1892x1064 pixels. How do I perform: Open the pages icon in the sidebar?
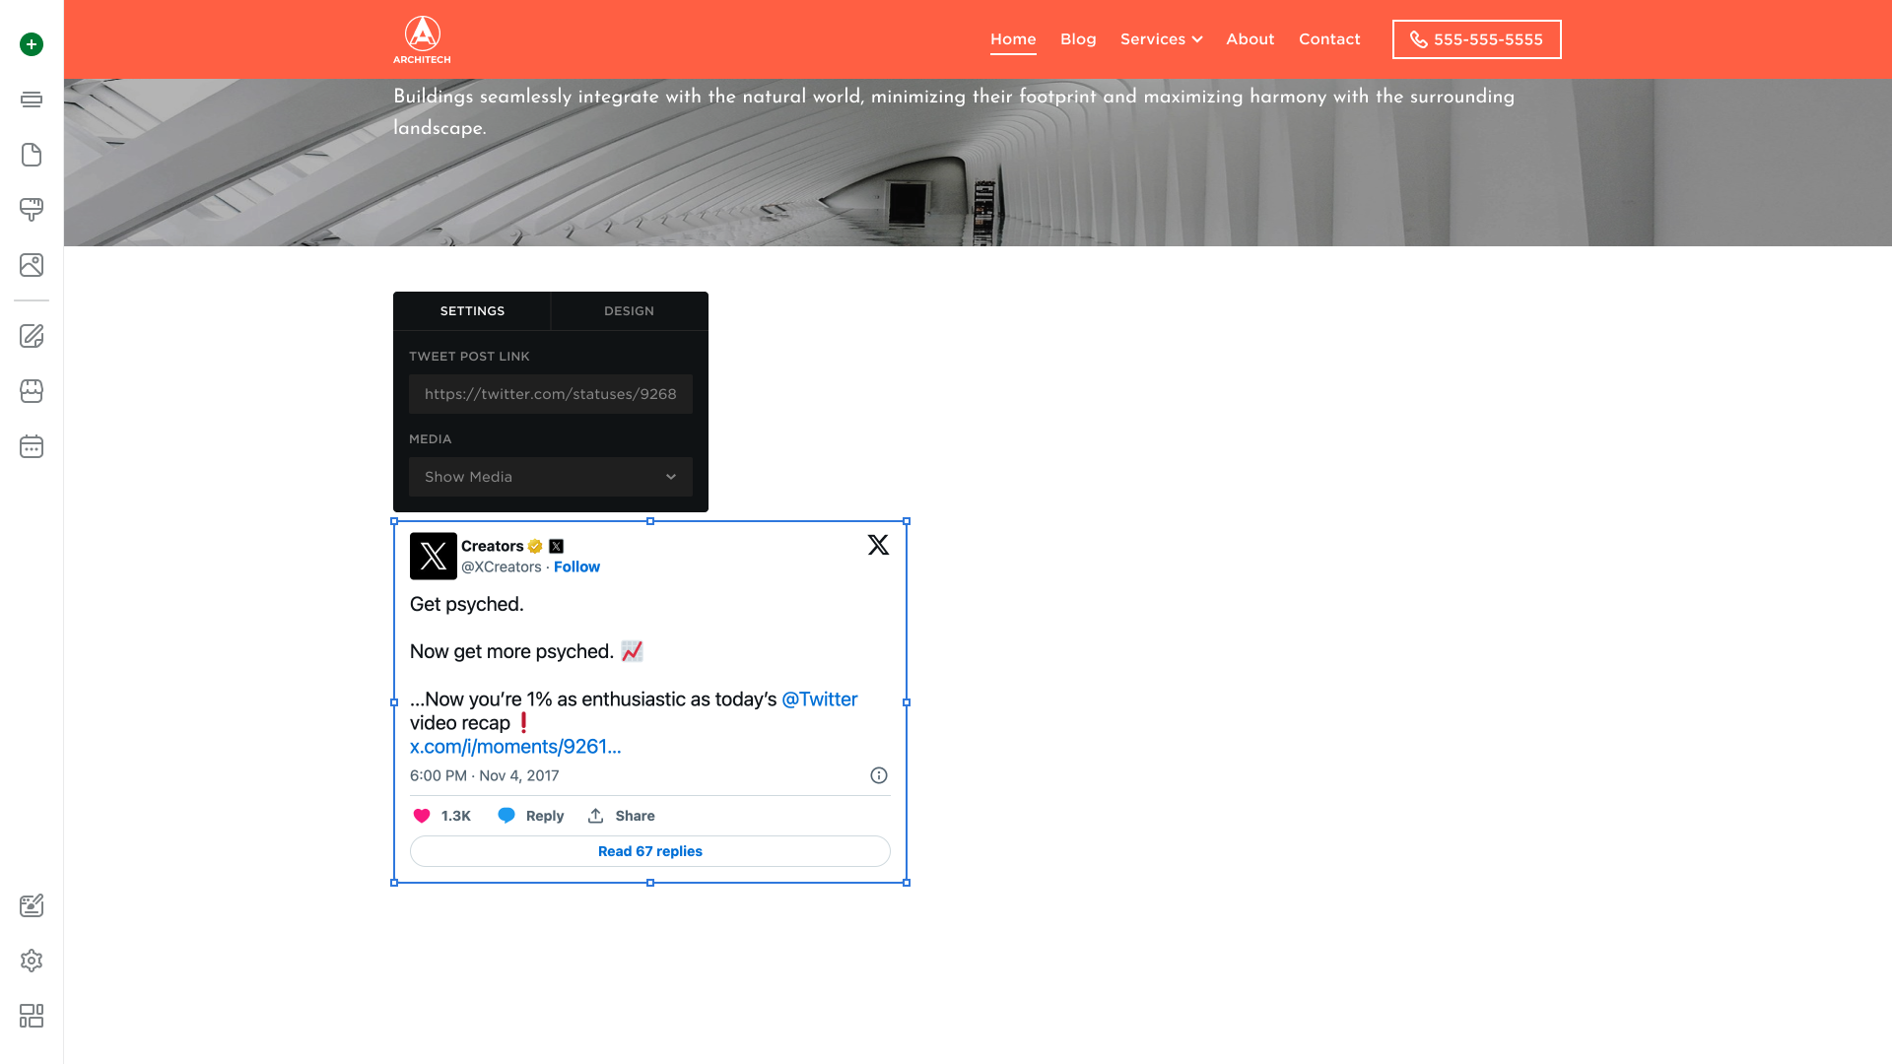point(32,155)
